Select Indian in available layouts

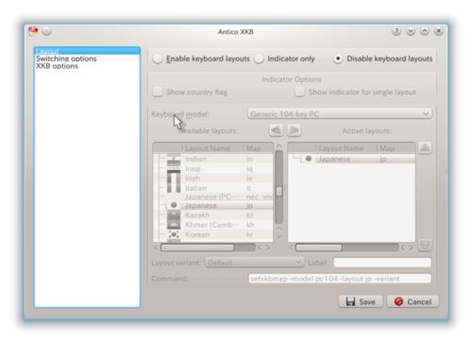click(x=213, y=159)
